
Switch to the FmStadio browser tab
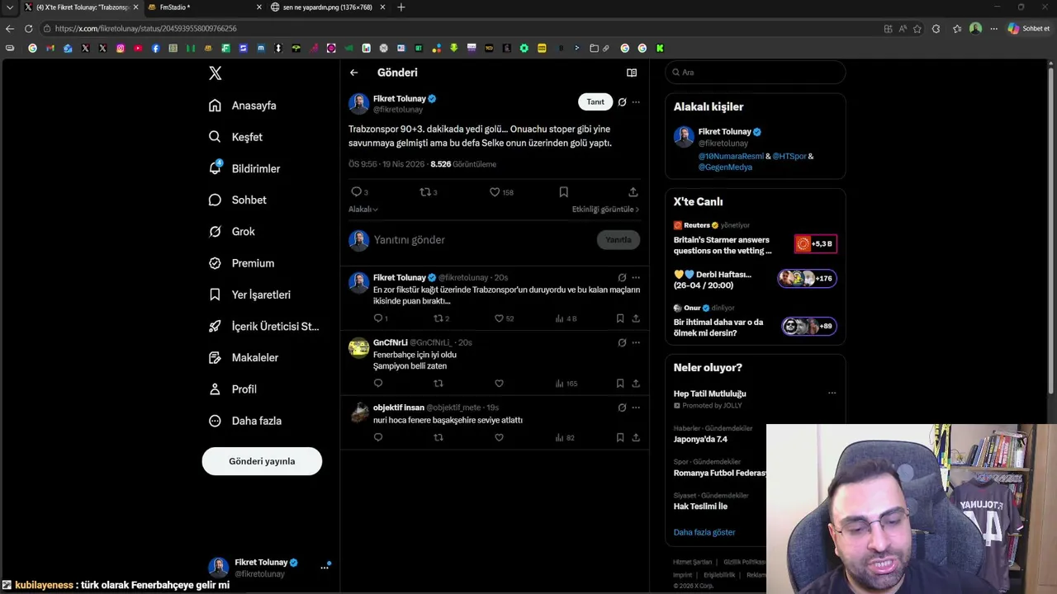pyautogui.click(x=203, y=7)
